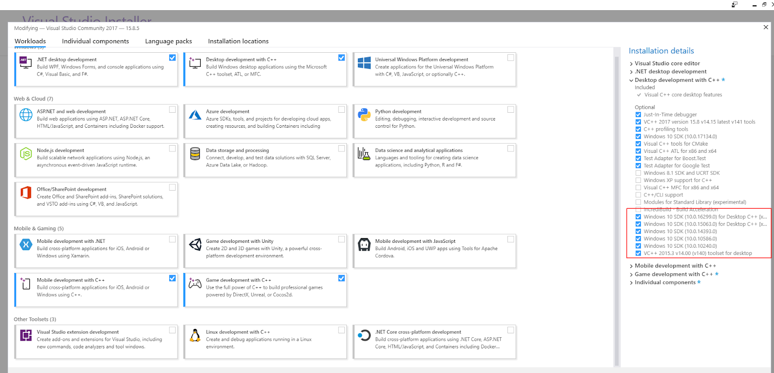
Task: Disable the Just-In-Time debugger option
Action: [638, 115]
